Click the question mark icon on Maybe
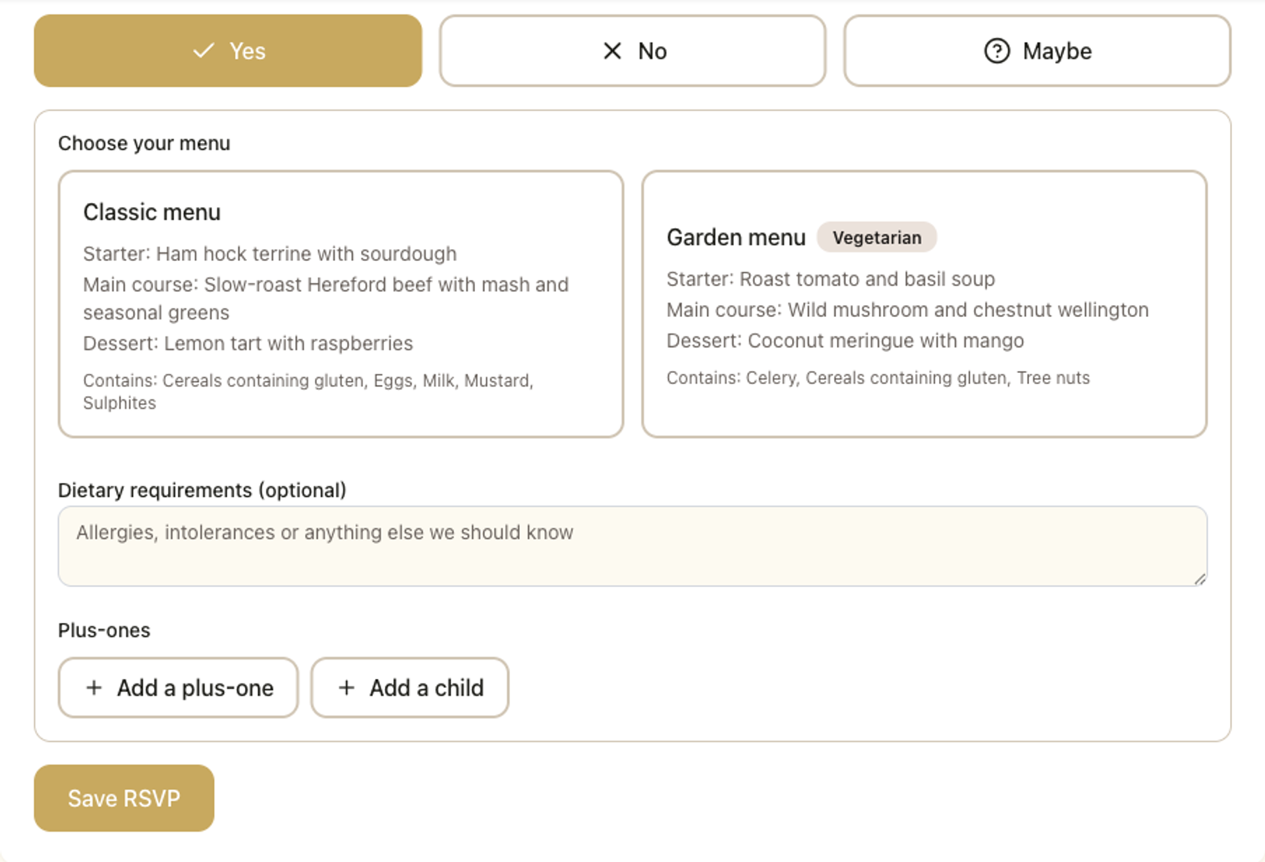 tap(997, 51)
